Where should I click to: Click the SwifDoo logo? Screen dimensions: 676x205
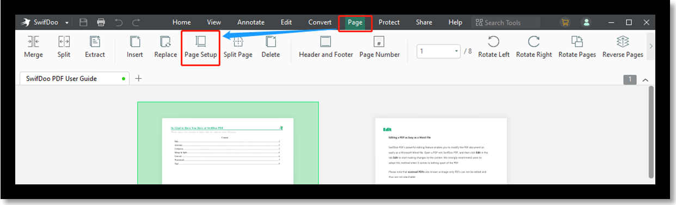25,22
